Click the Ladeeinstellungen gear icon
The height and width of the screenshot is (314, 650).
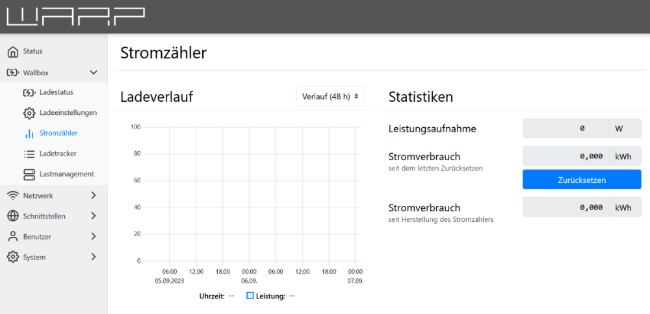click(29, 113)
